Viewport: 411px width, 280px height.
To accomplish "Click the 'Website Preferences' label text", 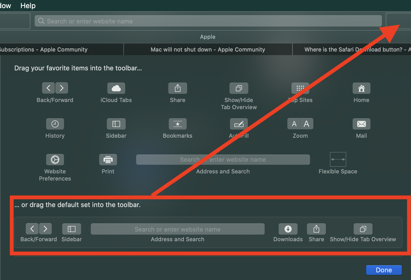I will (x=55, y=175).
